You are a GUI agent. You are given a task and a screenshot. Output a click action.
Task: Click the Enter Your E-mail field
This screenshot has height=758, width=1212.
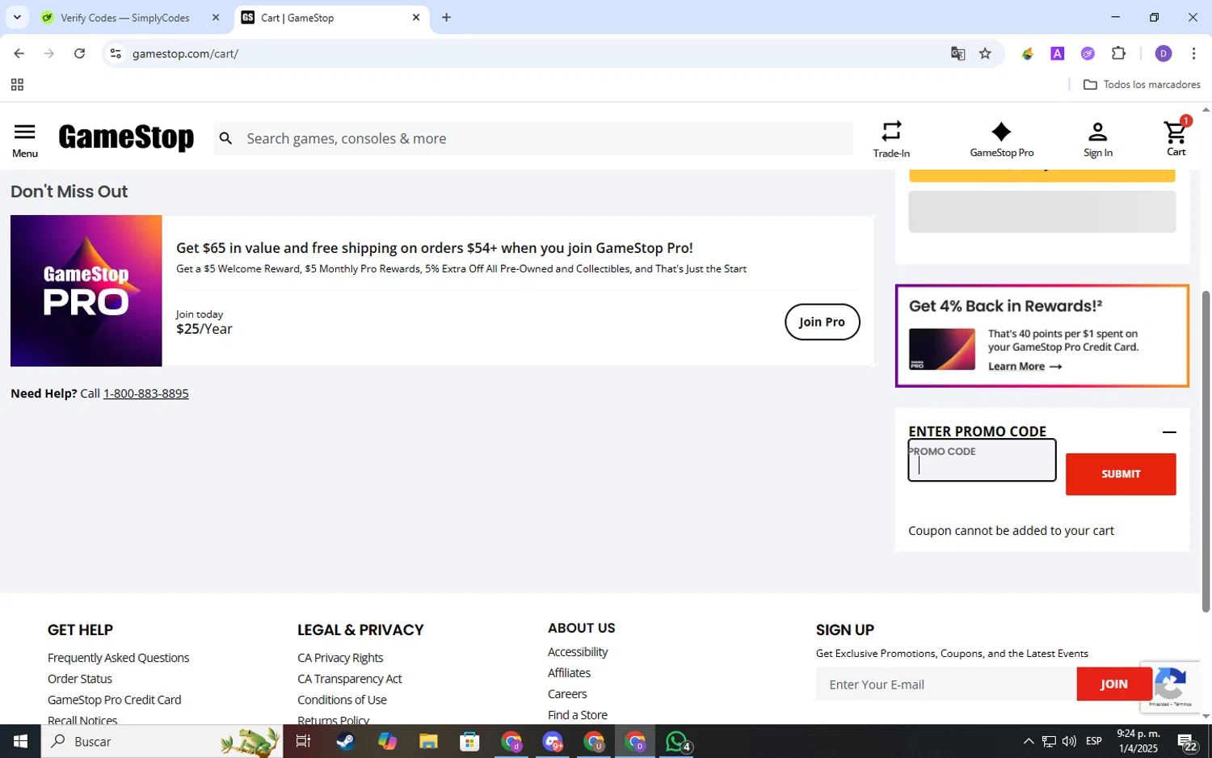(x=946, y=684)
